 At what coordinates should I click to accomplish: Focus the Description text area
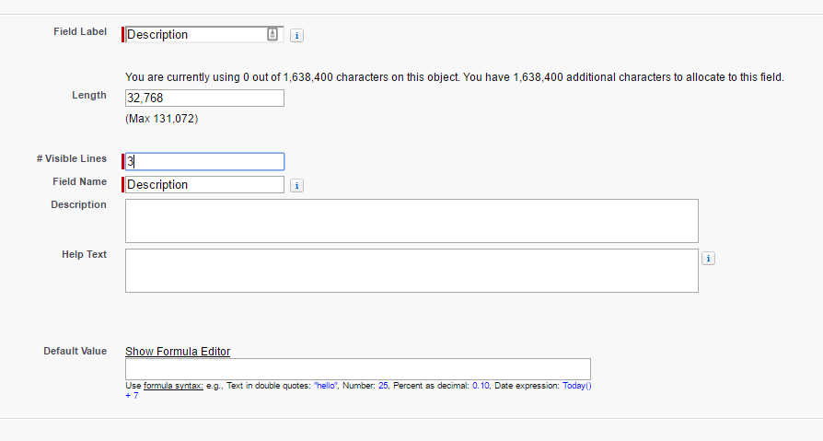click(x=411, y=221)
